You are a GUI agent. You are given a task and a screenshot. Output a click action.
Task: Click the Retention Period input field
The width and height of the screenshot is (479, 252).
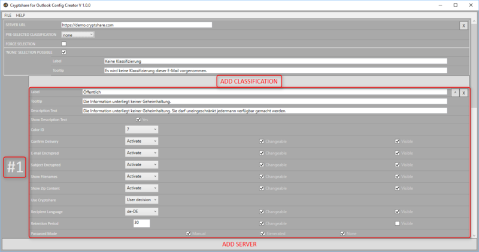141,223
